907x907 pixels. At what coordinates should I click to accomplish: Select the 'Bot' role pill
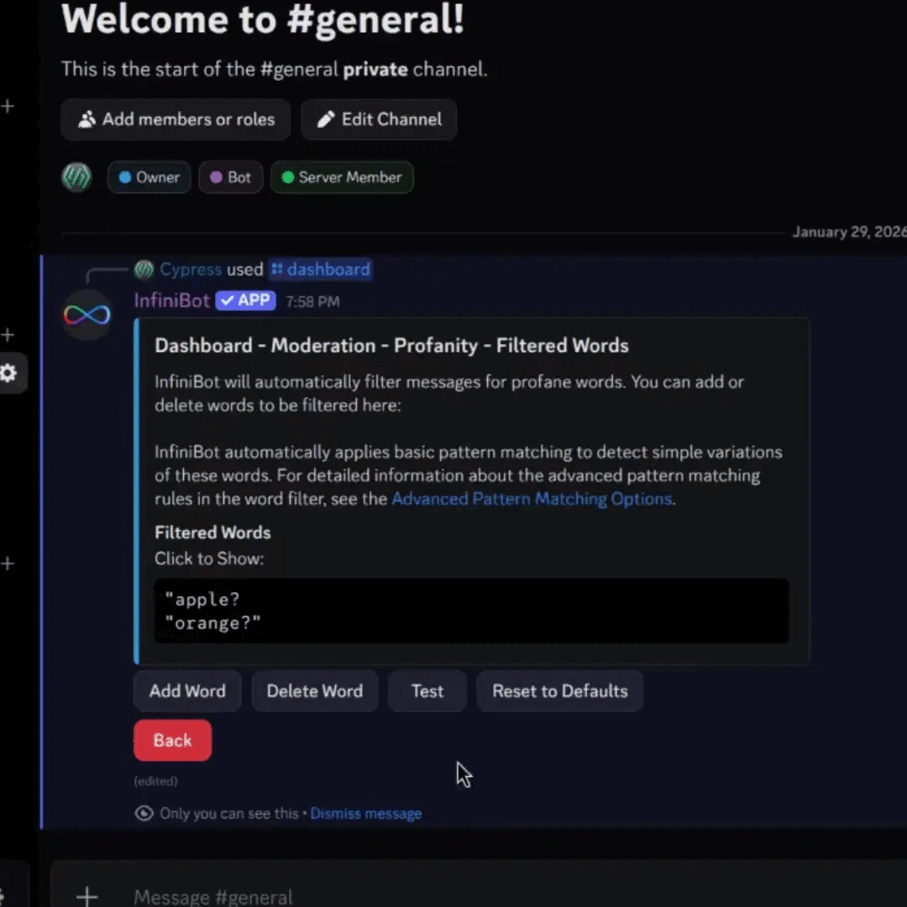pyautogui.click(x=230, y=177)
